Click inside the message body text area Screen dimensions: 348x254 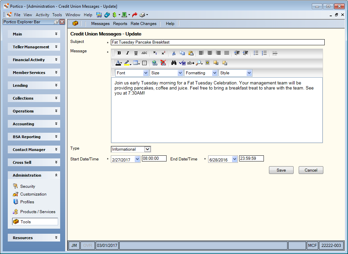[x=217, y=110]
